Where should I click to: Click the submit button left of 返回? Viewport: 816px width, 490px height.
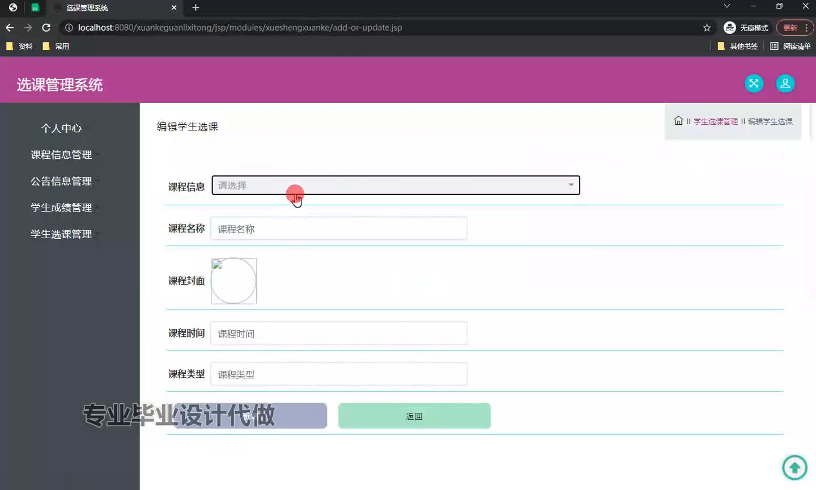[x=250, y=416]
